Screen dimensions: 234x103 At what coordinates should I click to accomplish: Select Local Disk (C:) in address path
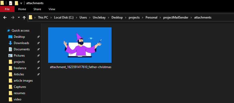(x=64, y=17)
